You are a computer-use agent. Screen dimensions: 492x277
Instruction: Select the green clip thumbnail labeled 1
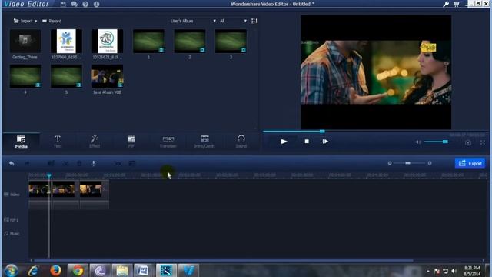148,41
